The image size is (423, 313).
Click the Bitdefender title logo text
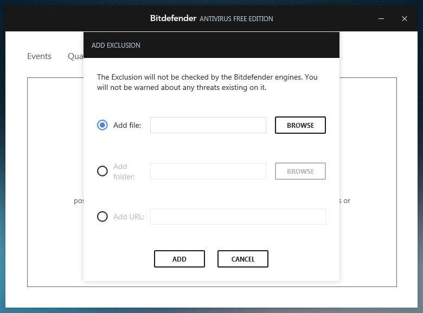pos(173,18)
